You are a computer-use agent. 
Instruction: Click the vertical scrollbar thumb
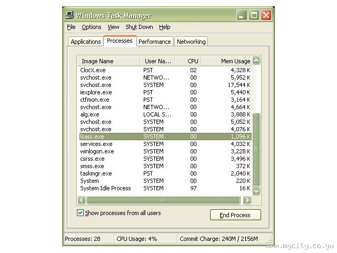click(256, 150)
